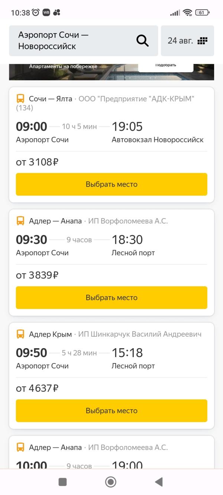Tap Подобрать button on ad banner
The width and height of the screenshot is (223, 495).
click(x=166, y=66)
